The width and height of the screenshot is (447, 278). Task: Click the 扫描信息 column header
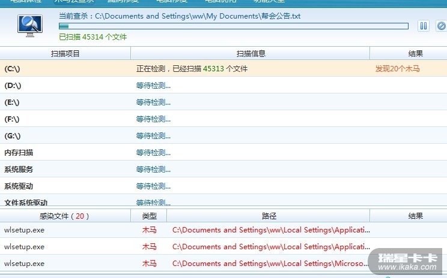coord(251,54)
